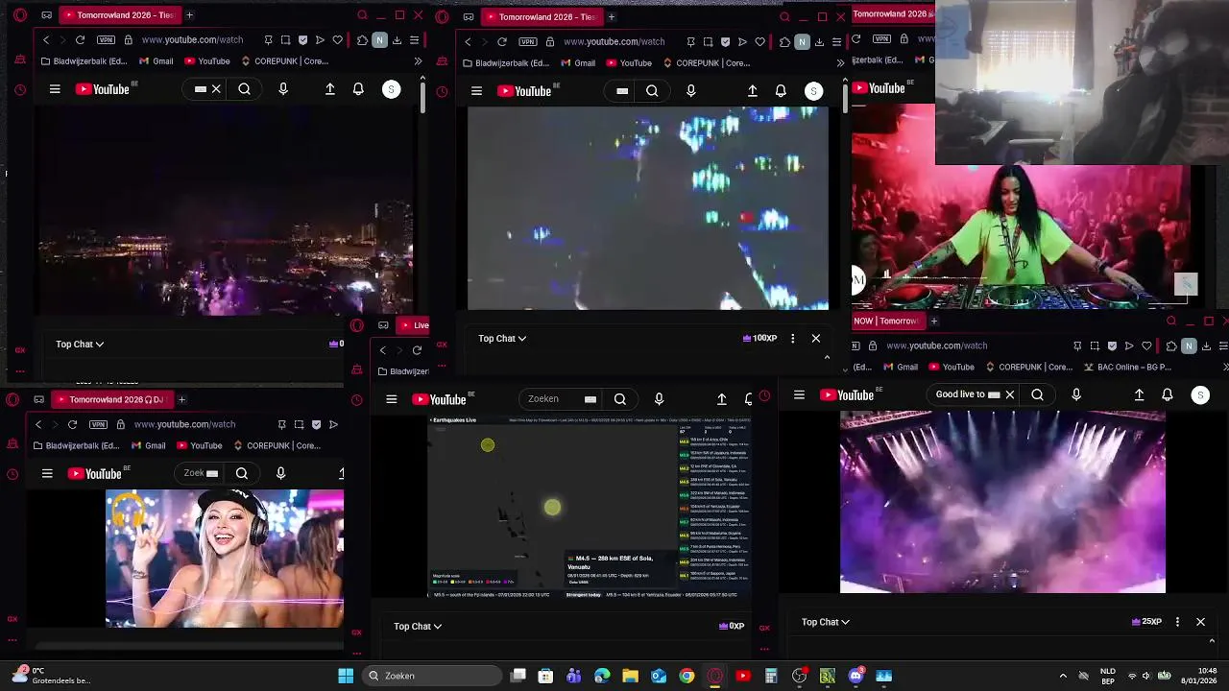Click voice search mic in earthquake map window

point(659,399)
